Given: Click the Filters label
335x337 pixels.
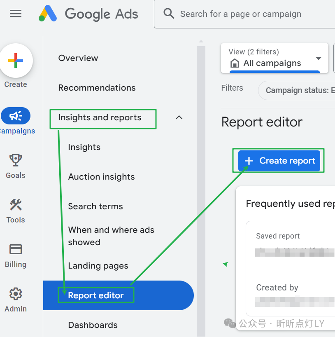Looking at the screenshot, I should 232,88.
